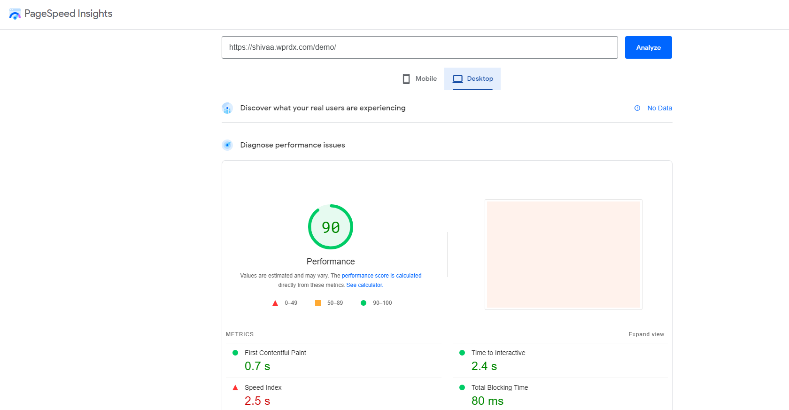
Task: Click the No Data info icon
Action: (x=637, y=108)
